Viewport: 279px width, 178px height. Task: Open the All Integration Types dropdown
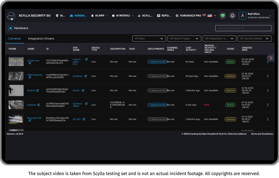coord(220,38)
